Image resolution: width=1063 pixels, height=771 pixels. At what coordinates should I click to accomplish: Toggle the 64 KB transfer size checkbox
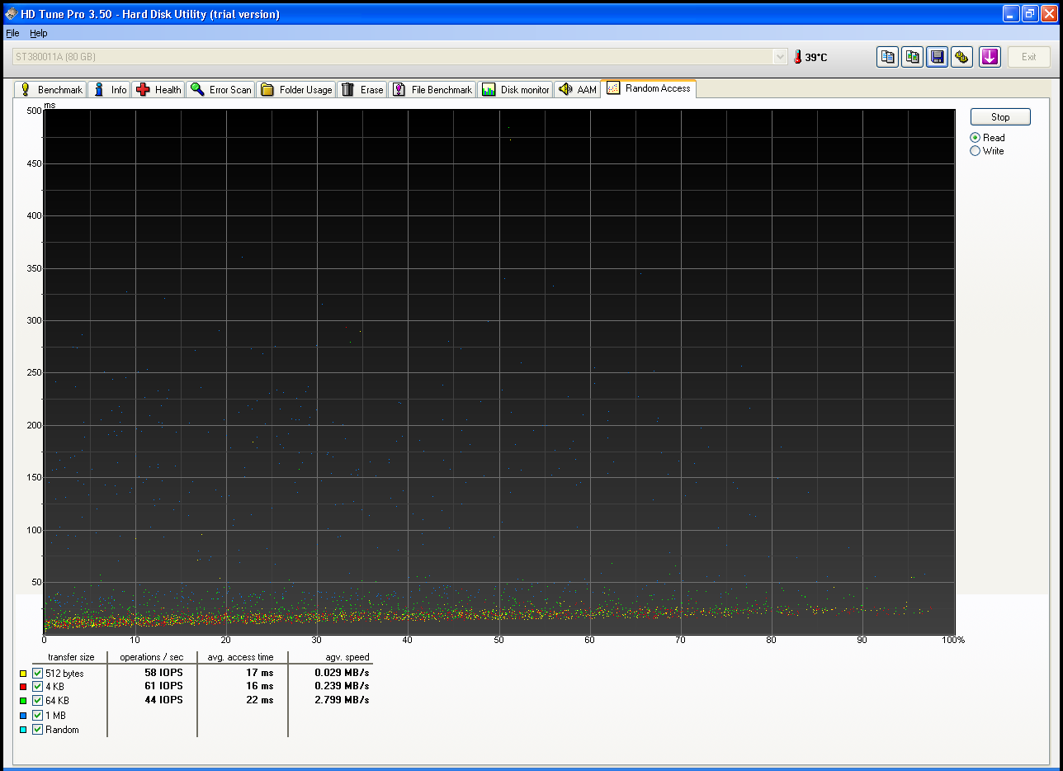point(37,701)
